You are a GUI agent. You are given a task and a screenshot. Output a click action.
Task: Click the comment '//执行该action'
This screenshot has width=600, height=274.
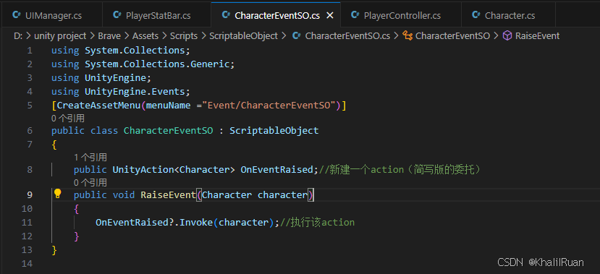(x=318, y=223)
